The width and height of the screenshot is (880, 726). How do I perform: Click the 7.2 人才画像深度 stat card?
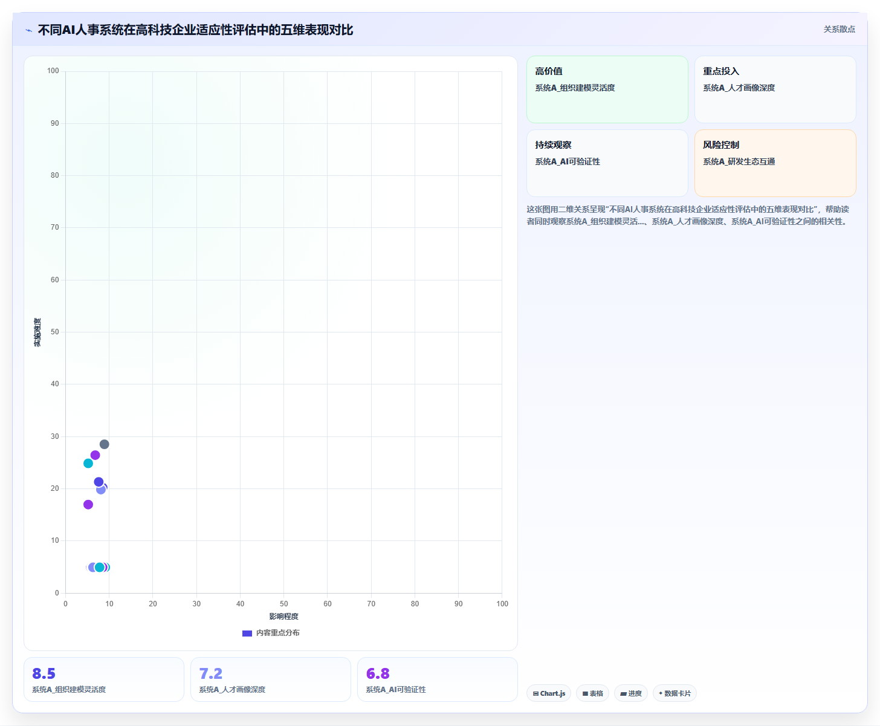[271, 679]
